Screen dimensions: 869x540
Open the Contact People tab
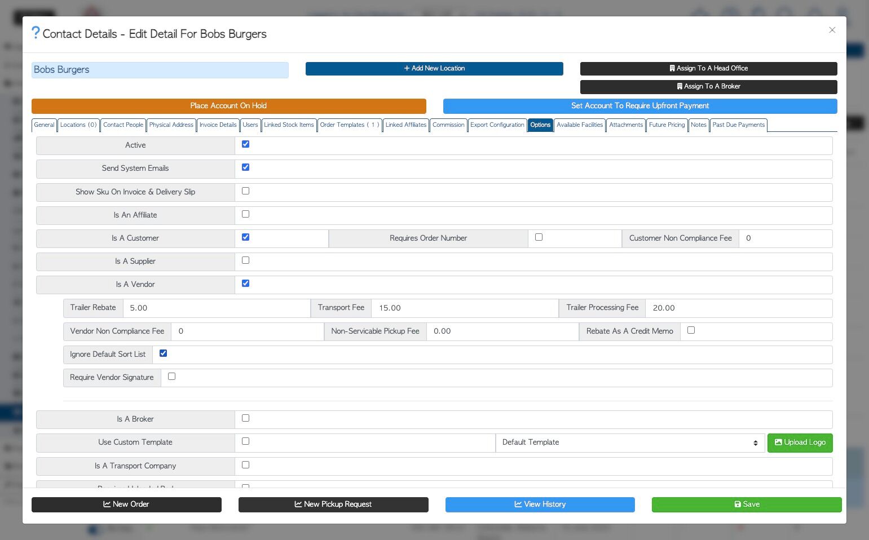[123, 125]
